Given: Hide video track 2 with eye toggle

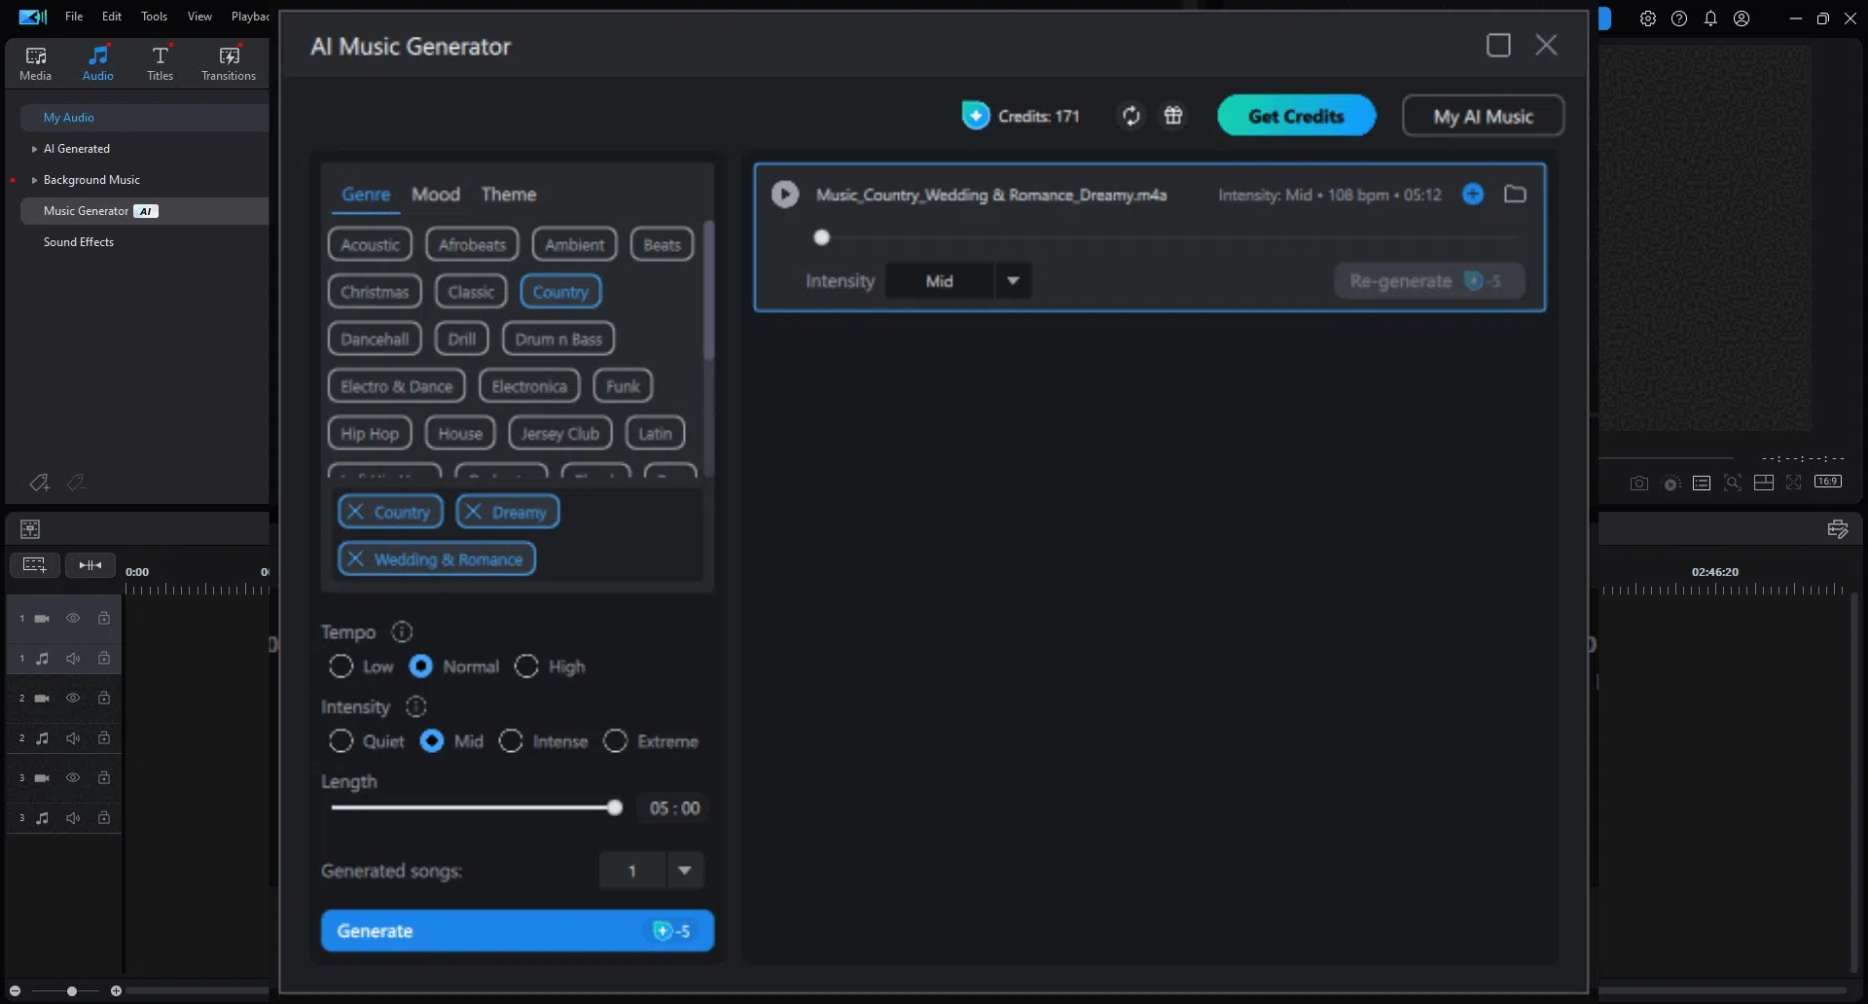Looking at the screenshot, I should [x=73, y=698].
